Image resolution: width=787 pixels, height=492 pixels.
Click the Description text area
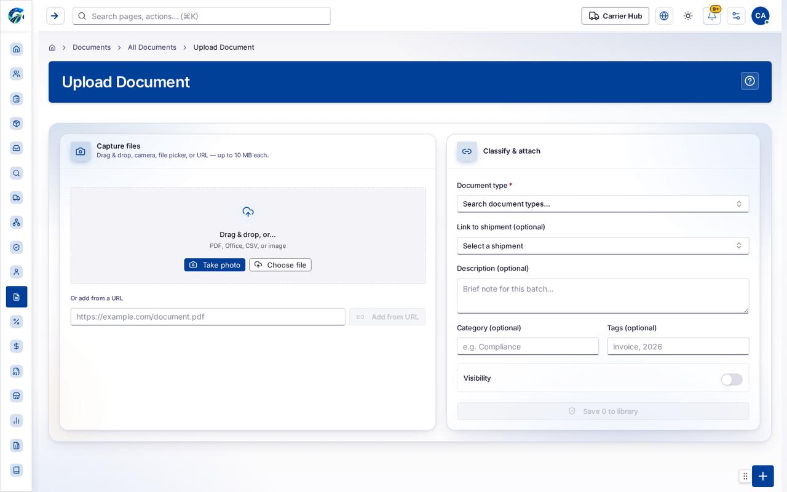[603, 296]
